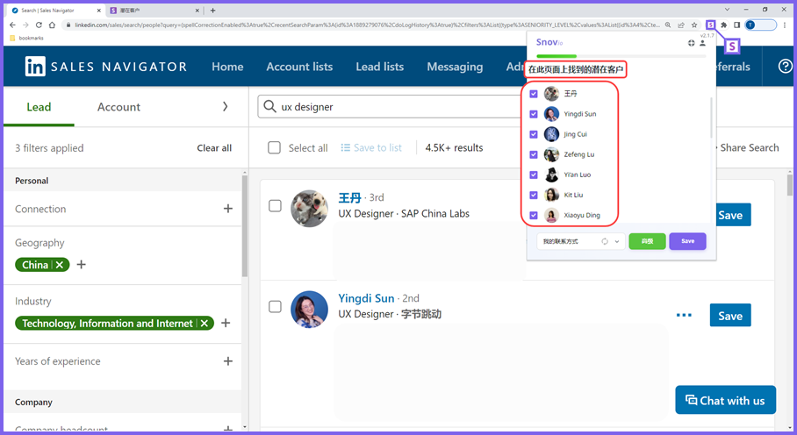The width and height of the screenshot is (797, 435).
Task: Uncheck 王丹 in Snov.io prospect list
Action: point(534,94)
